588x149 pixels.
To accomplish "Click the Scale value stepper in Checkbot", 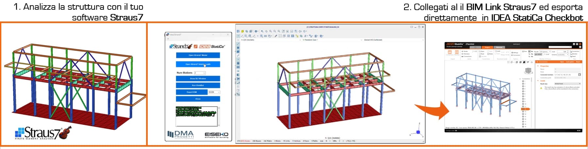I will pos(568,52).
